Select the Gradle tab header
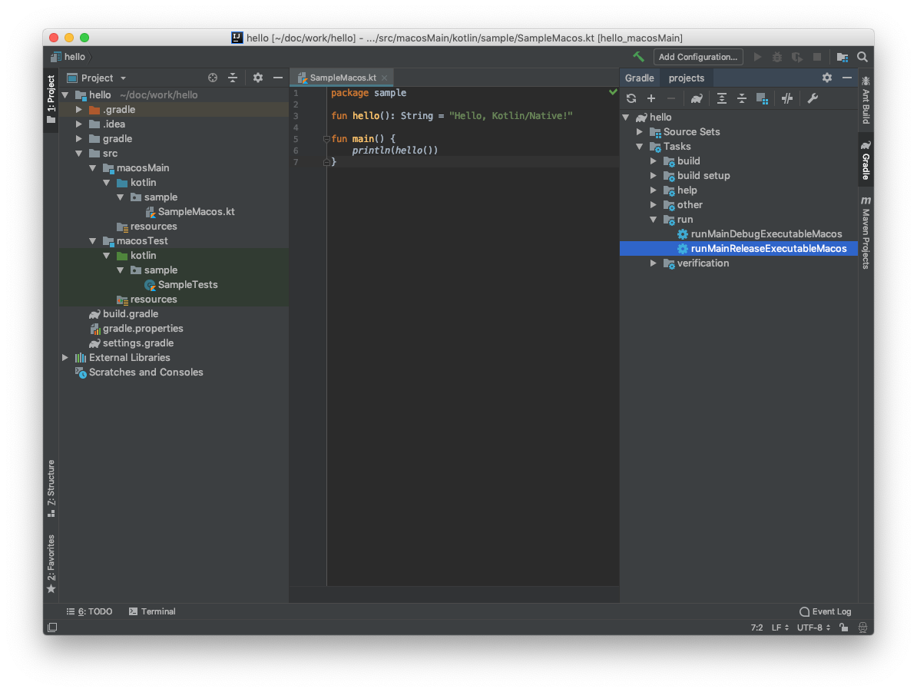This screenshot has height=692, width=917. (x=639, y=78)
